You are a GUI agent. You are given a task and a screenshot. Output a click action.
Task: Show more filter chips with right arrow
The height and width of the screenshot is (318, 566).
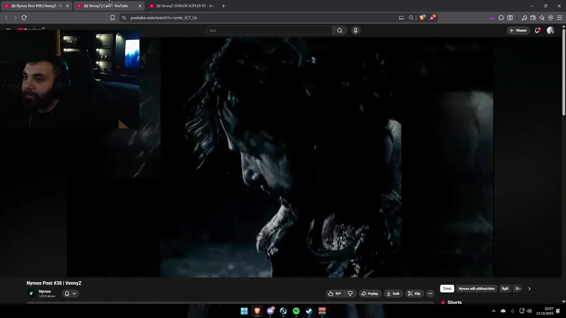(529, 289)
